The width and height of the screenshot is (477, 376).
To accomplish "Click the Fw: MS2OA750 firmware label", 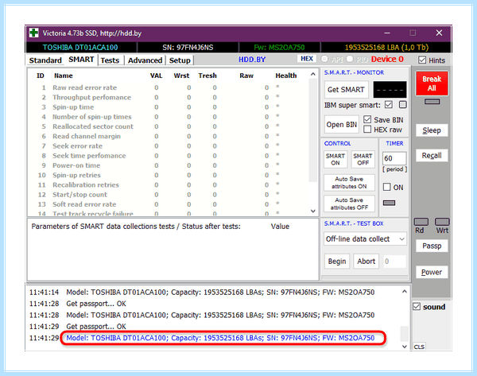I will (279, 48).
